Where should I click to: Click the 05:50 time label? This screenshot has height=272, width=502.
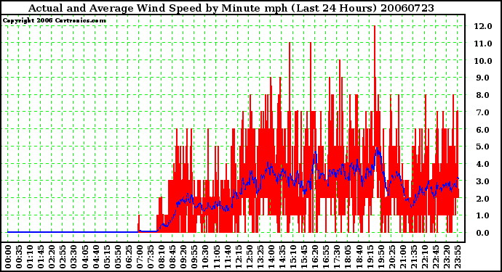pos(117,257)
